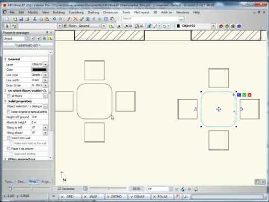
Task: Click the Save disk icon
Action: click(21, 19)
